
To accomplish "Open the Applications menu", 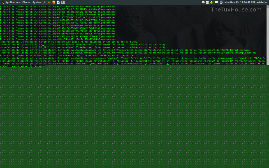I will tap(13, 2).
